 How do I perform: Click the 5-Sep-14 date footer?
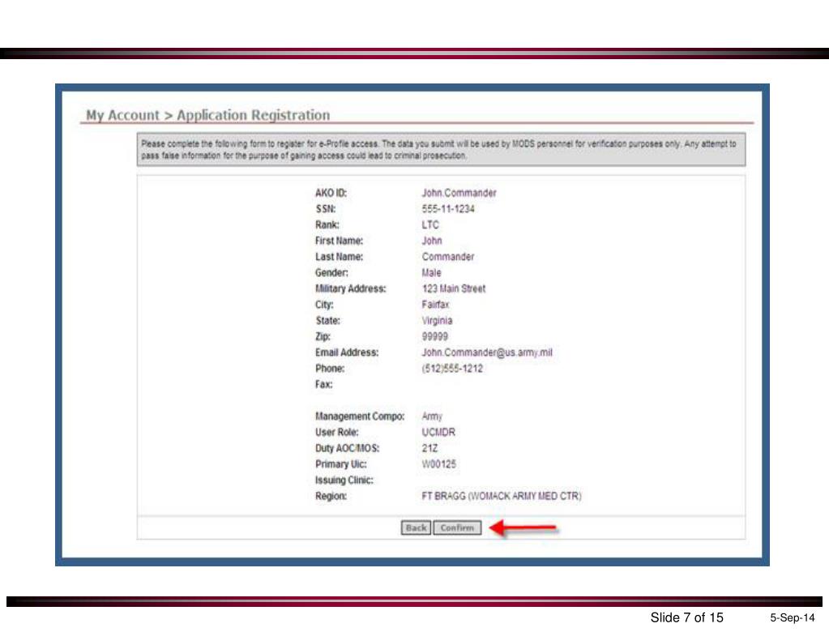coord(792,617)
